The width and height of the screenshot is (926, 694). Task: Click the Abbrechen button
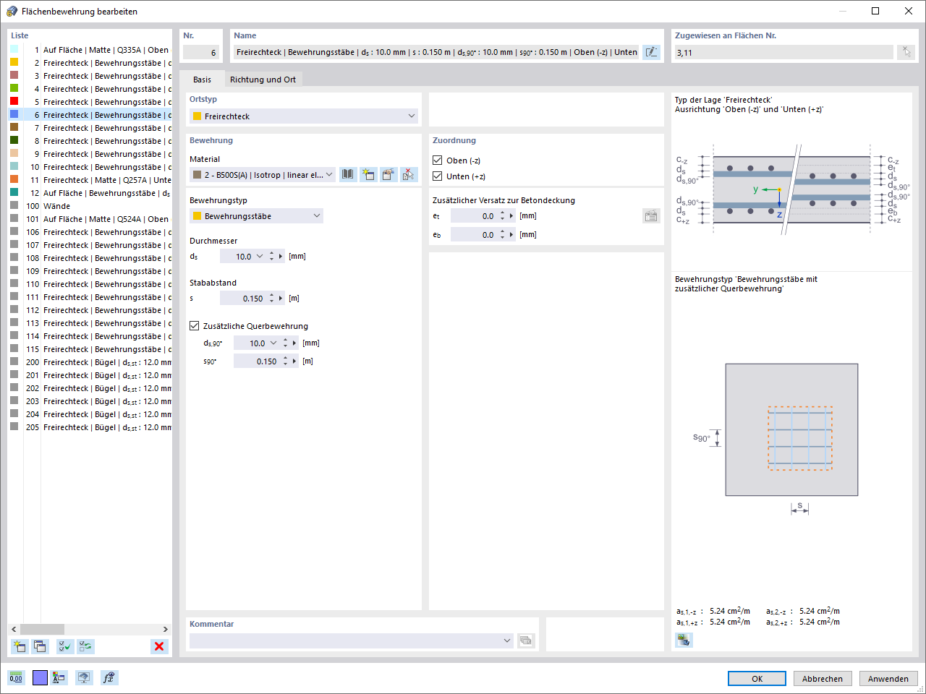pyautogui.click(x=823, y=679)
